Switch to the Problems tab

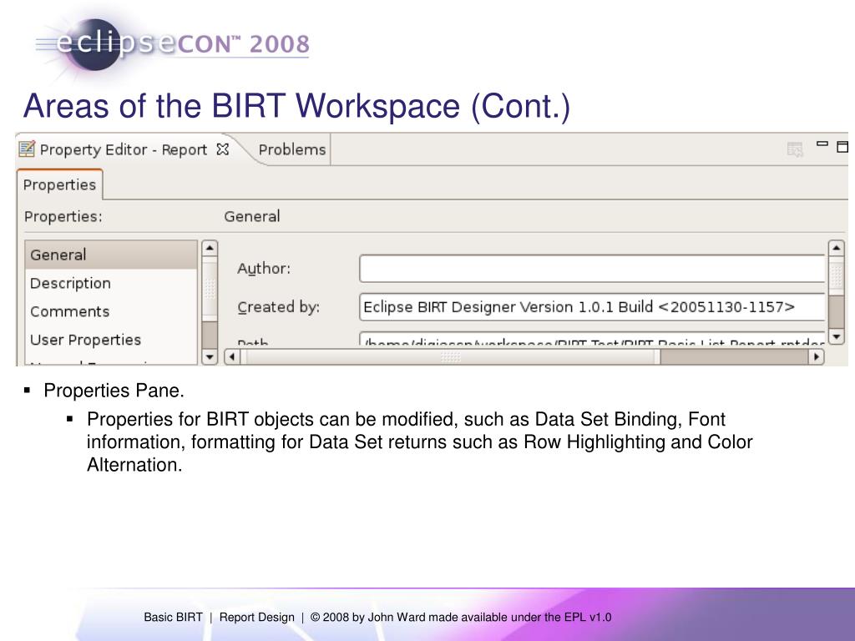coord(291,149)
